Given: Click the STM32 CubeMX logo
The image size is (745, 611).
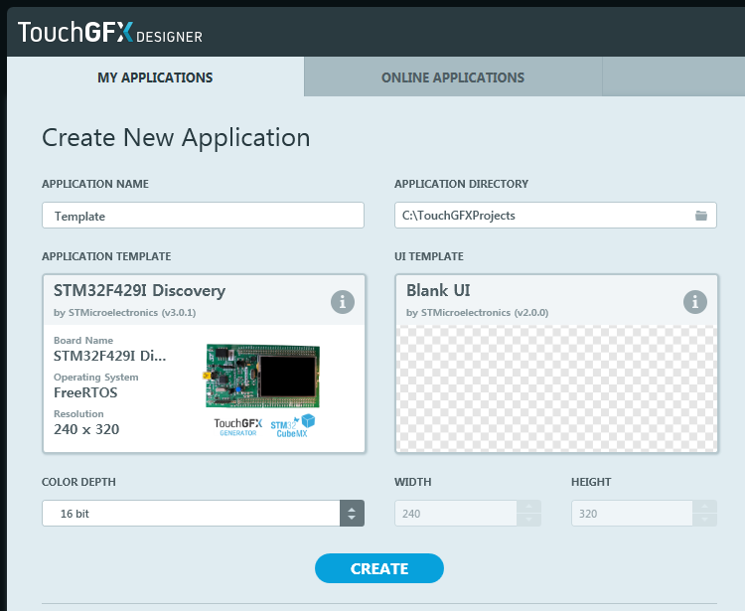Looking at the screenshot, I should pos(293,426).
